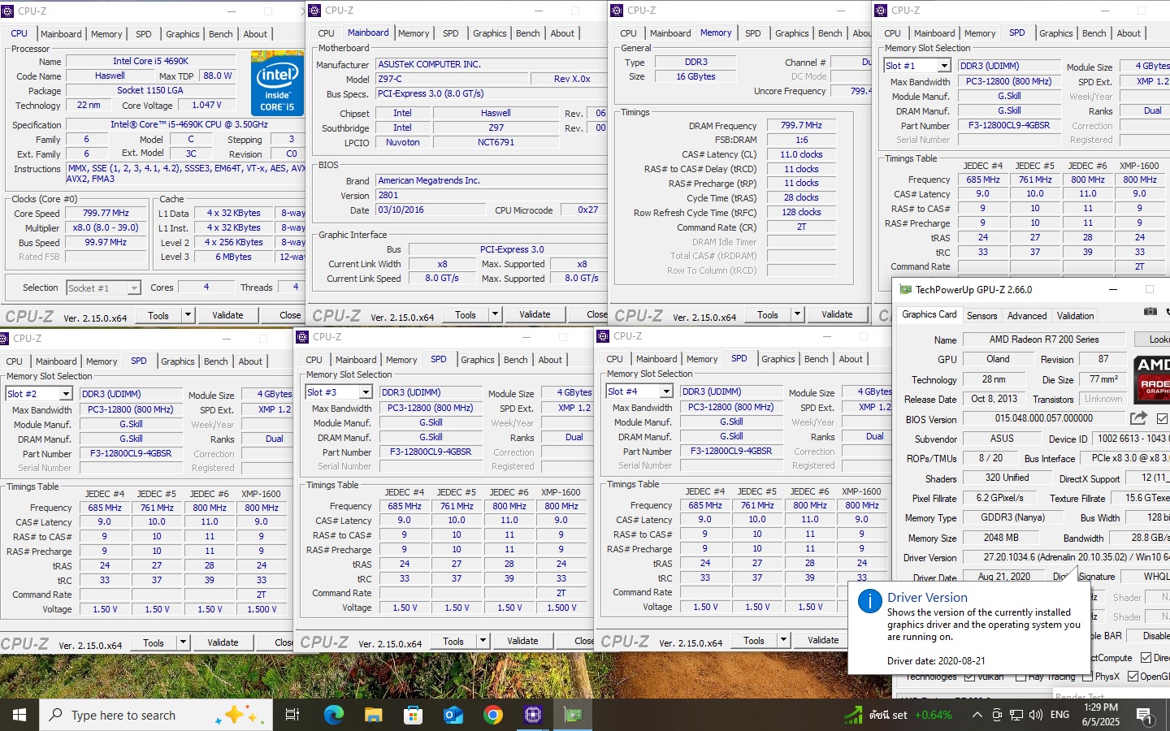Click the Intel Core i5 4690K name field

coord(150,61)
